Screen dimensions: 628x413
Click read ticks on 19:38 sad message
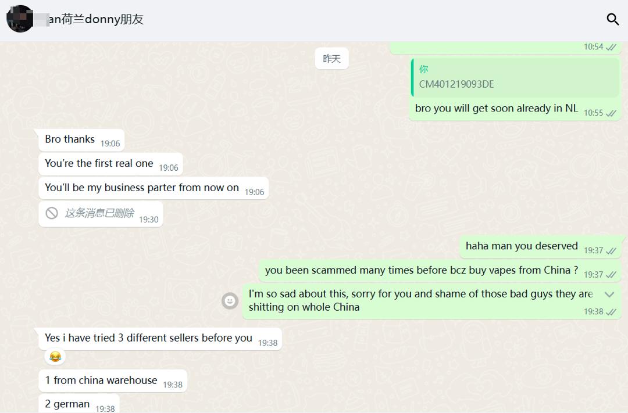pyautogui.click(x=611, y=312)
